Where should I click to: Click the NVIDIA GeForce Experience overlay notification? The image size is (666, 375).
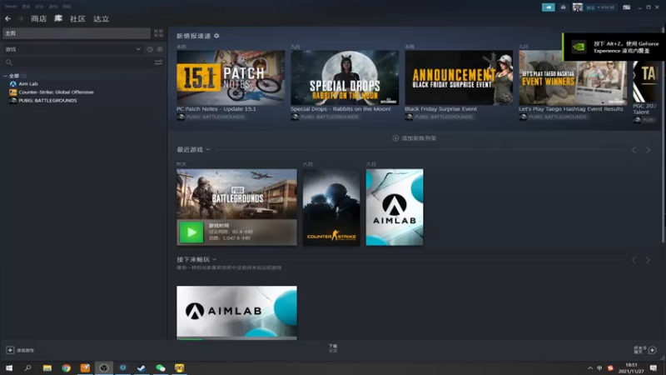coord(614,47)
